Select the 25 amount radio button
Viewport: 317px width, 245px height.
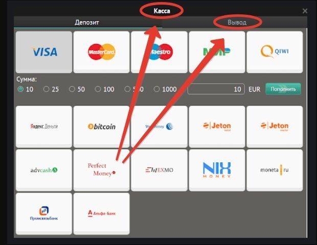(47, 89)
